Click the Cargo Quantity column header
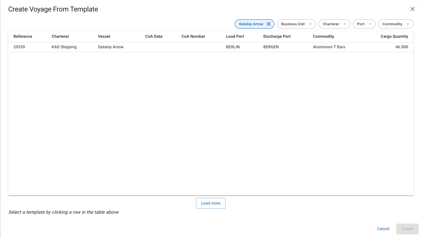This screenshot has width=421, height=237. pos(394,36)
